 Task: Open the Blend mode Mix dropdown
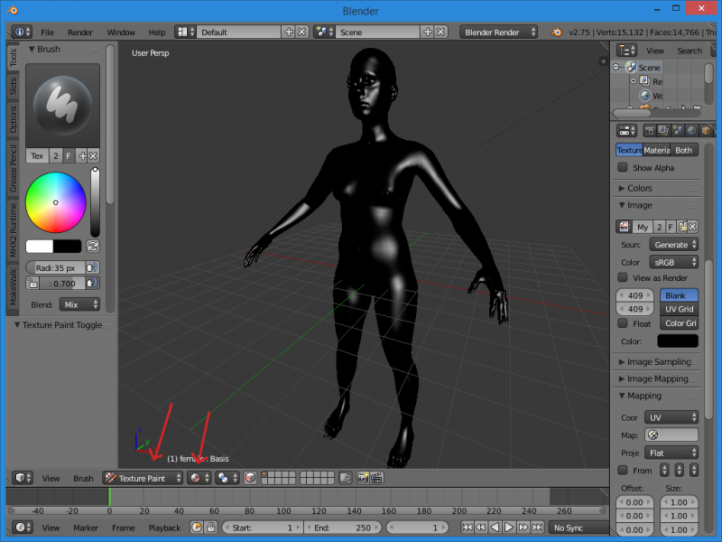tap(79, 305)
